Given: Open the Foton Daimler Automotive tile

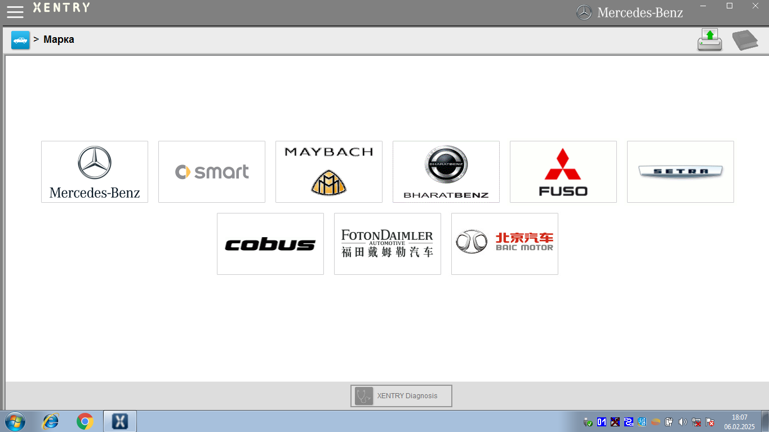Looking at the screenshot, I should click(388, 244).
